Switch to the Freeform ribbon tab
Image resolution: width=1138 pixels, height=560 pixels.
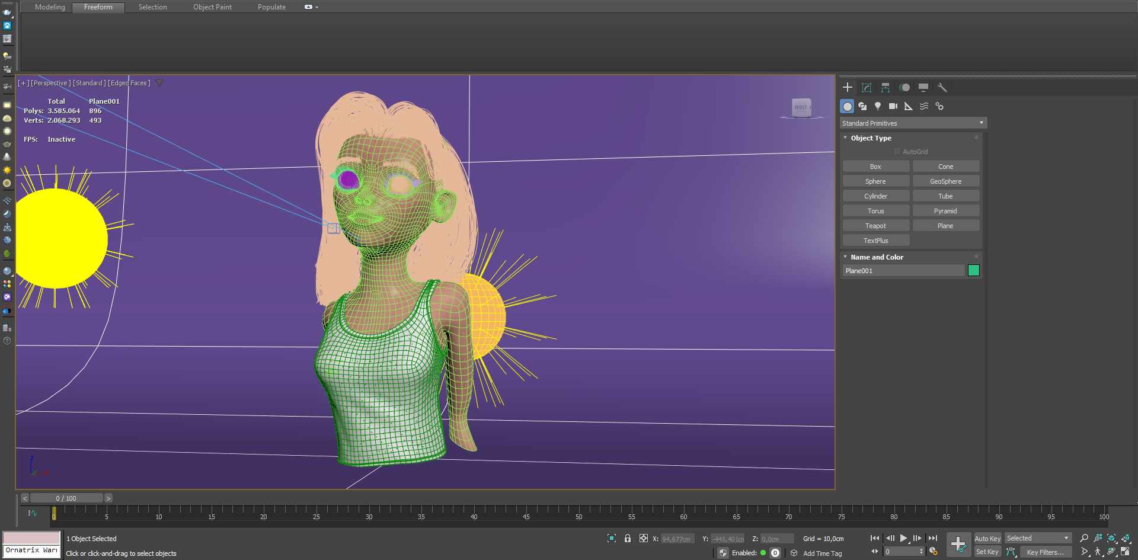[x=98, y=7]
